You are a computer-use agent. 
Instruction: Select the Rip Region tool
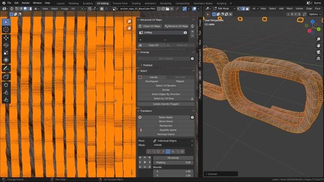pyautogui.click(x=6, y=77)
